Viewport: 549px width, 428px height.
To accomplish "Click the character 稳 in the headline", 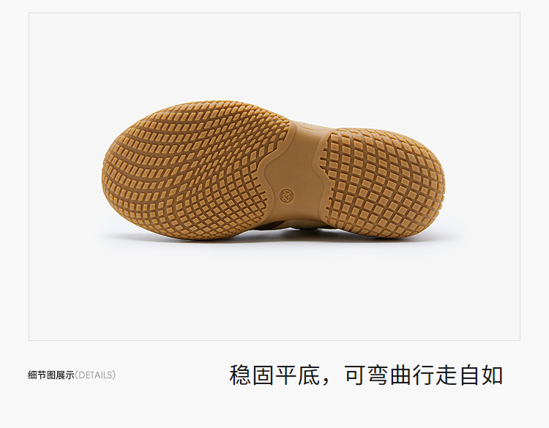I will click(240, 375).
